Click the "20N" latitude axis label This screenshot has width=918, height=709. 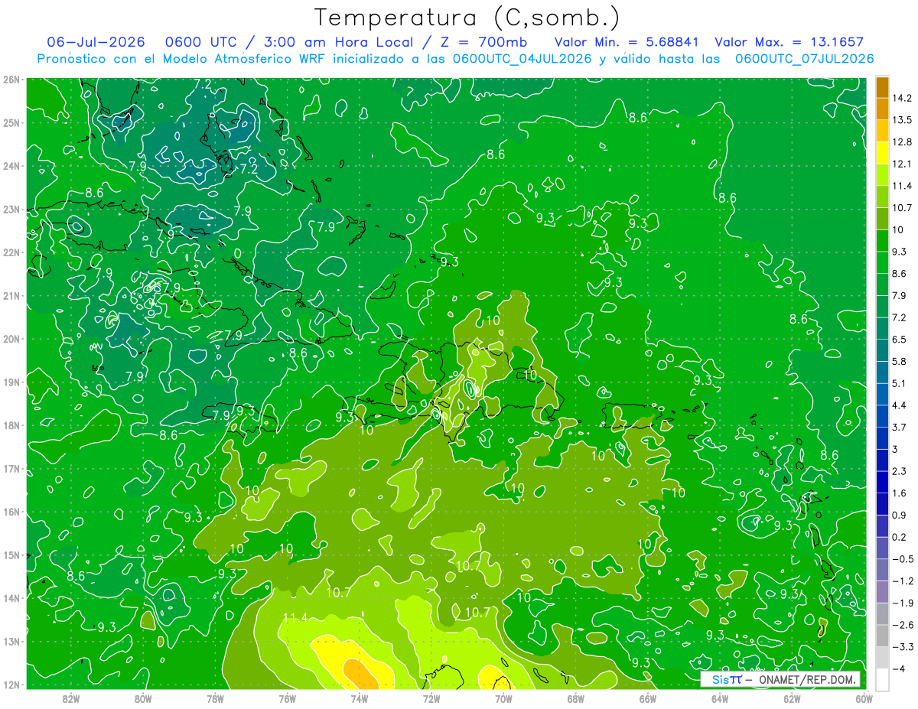coord(11,339)
